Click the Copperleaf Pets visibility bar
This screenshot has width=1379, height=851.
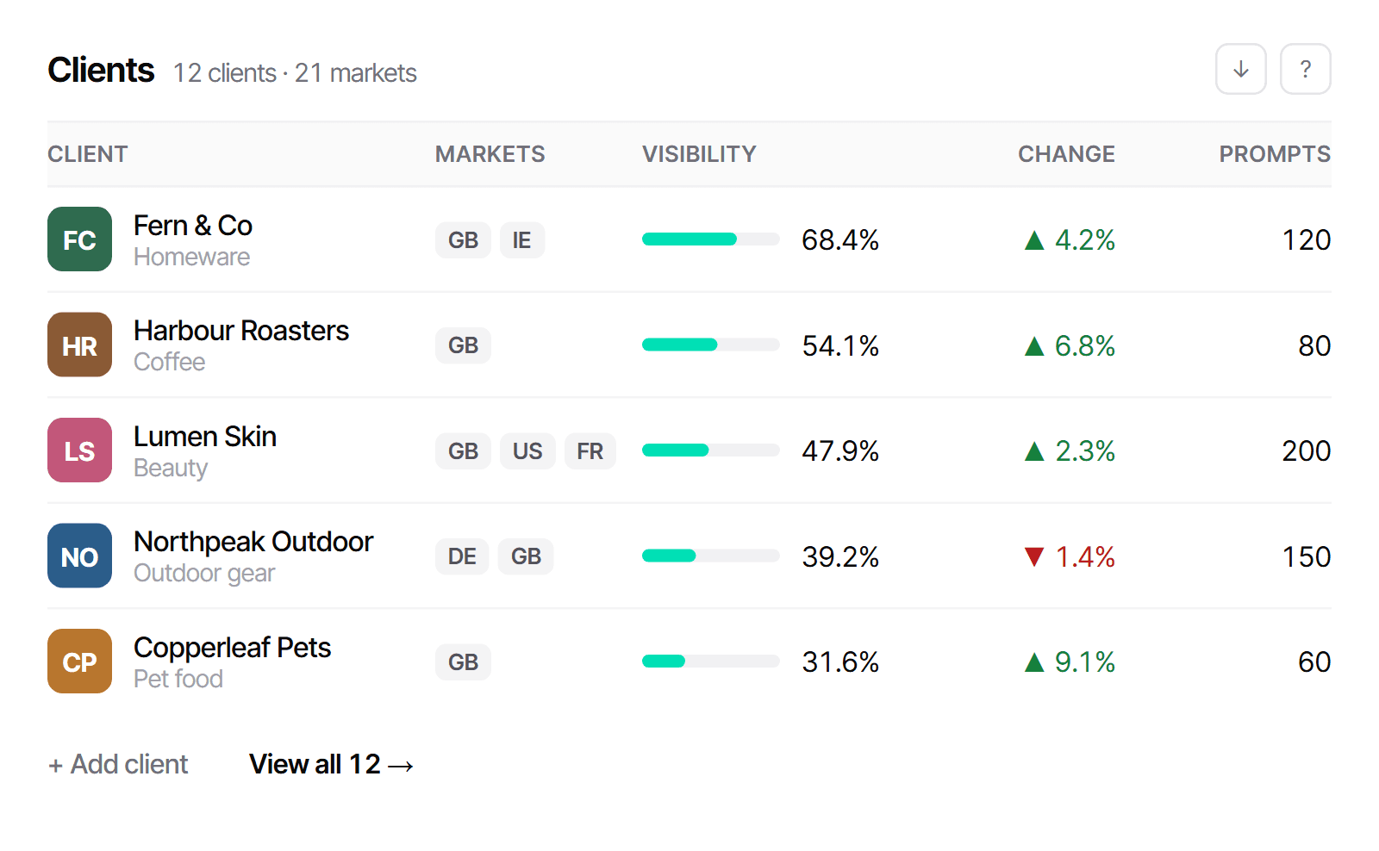pos(711,662)
